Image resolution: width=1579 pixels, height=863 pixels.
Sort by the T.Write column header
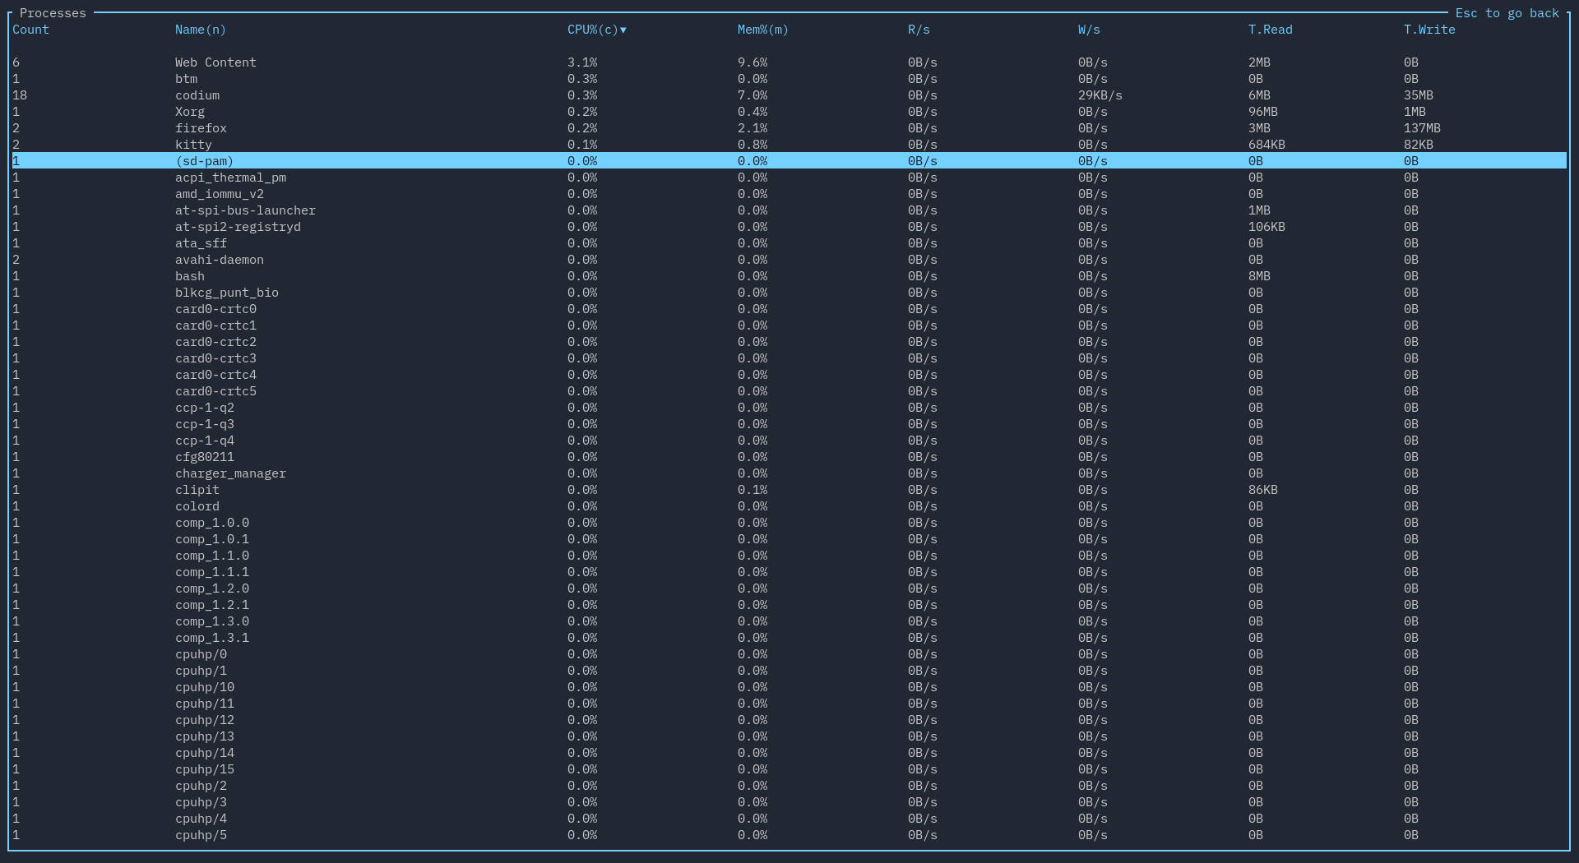pos(1429,30)
